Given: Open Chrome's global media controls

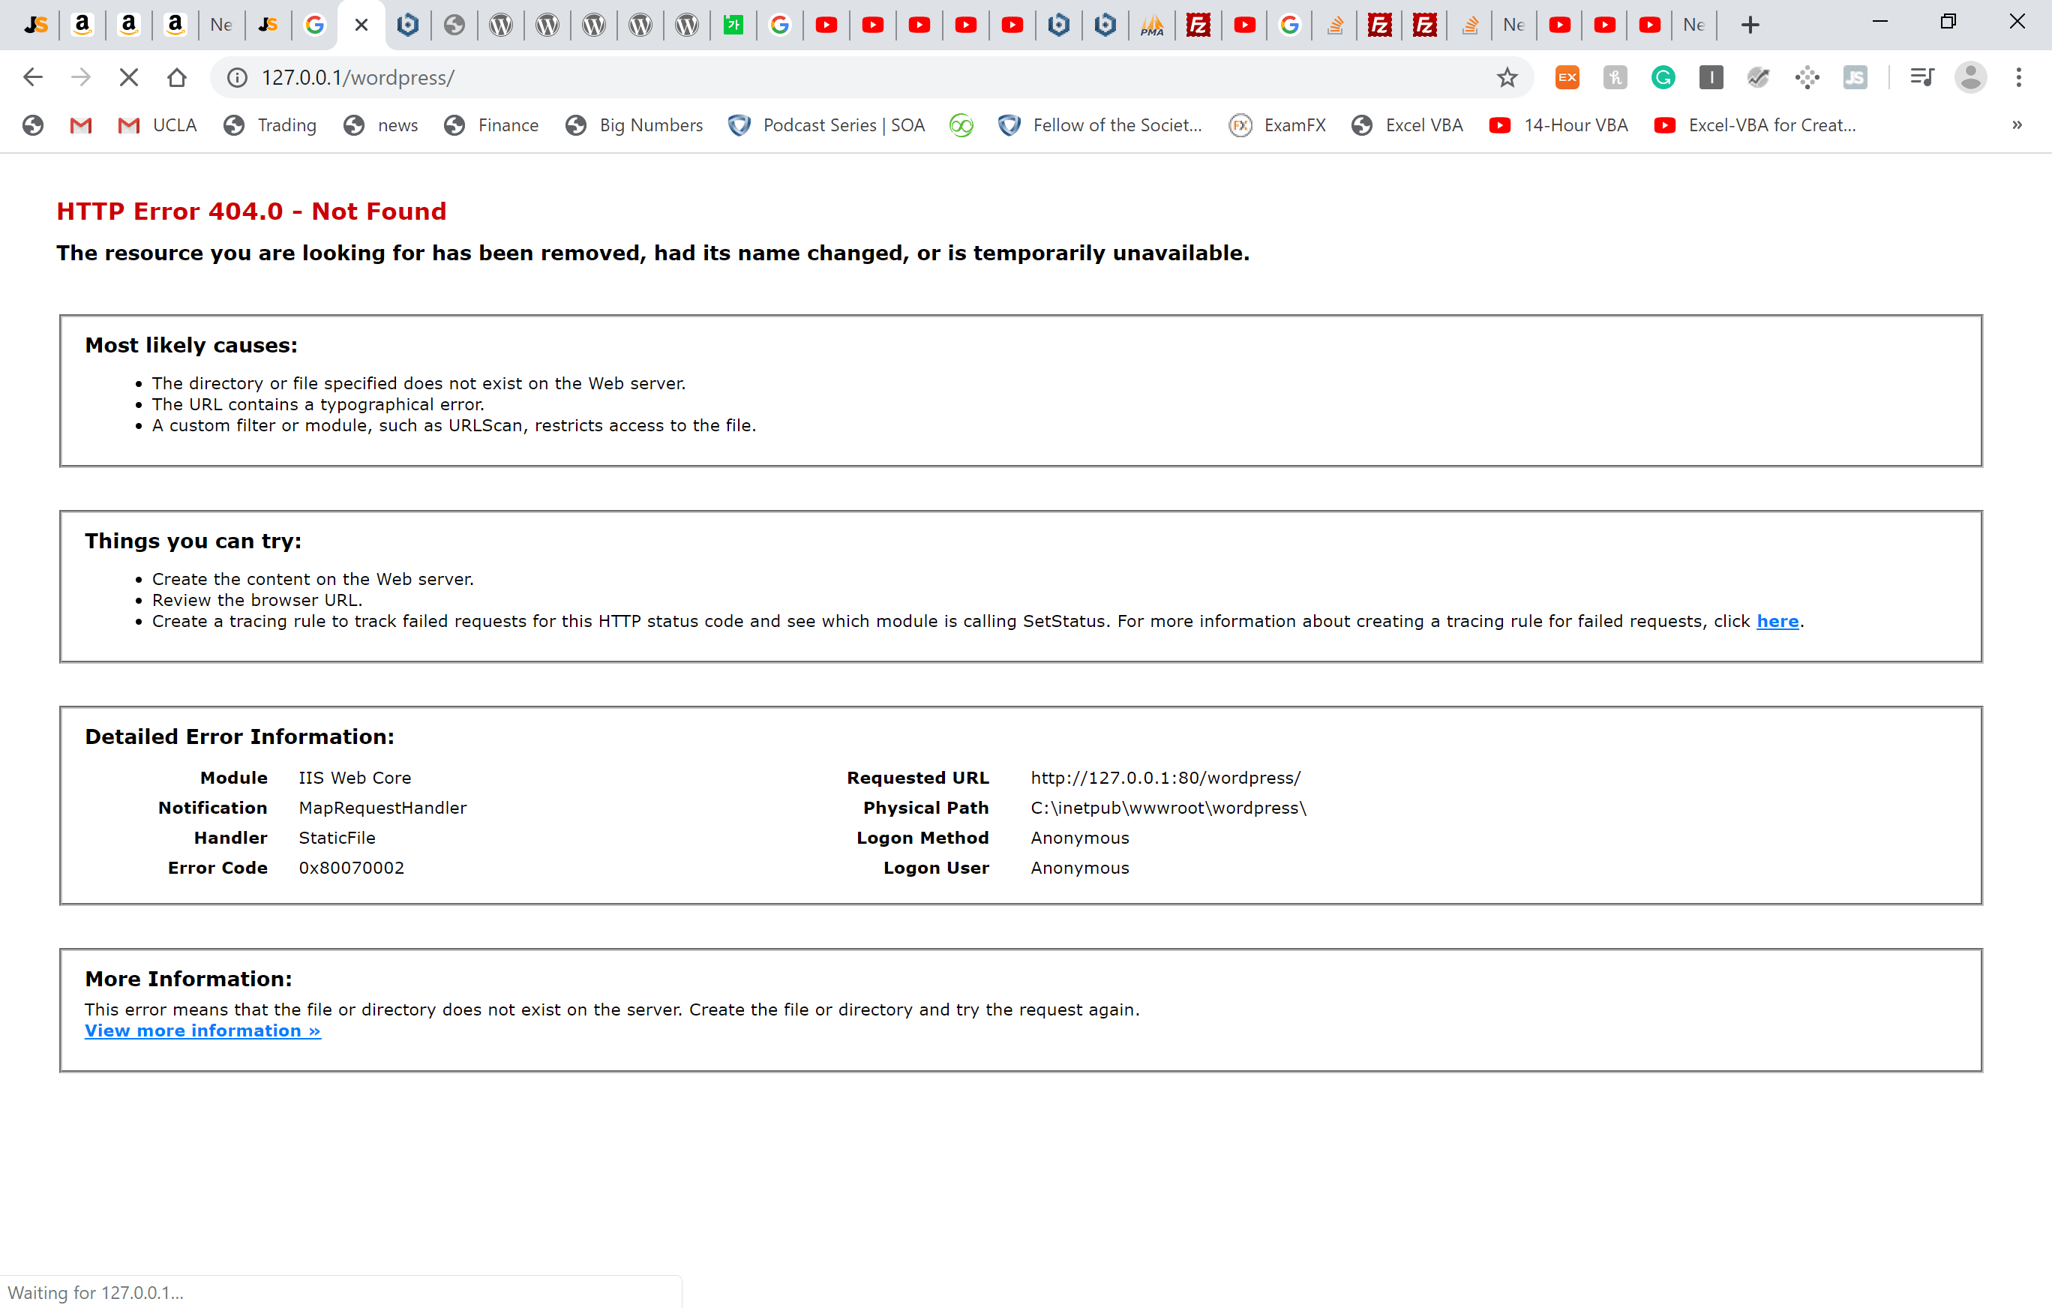Looking at the screenshot, I should point(1922,77).
